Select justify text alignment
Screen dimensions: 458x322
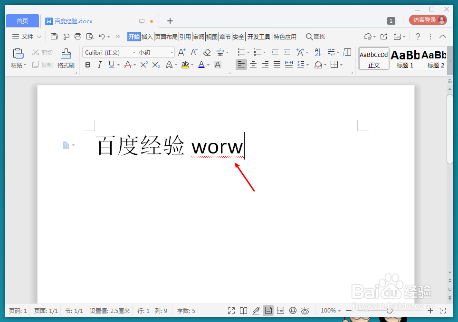pos(277,65)
